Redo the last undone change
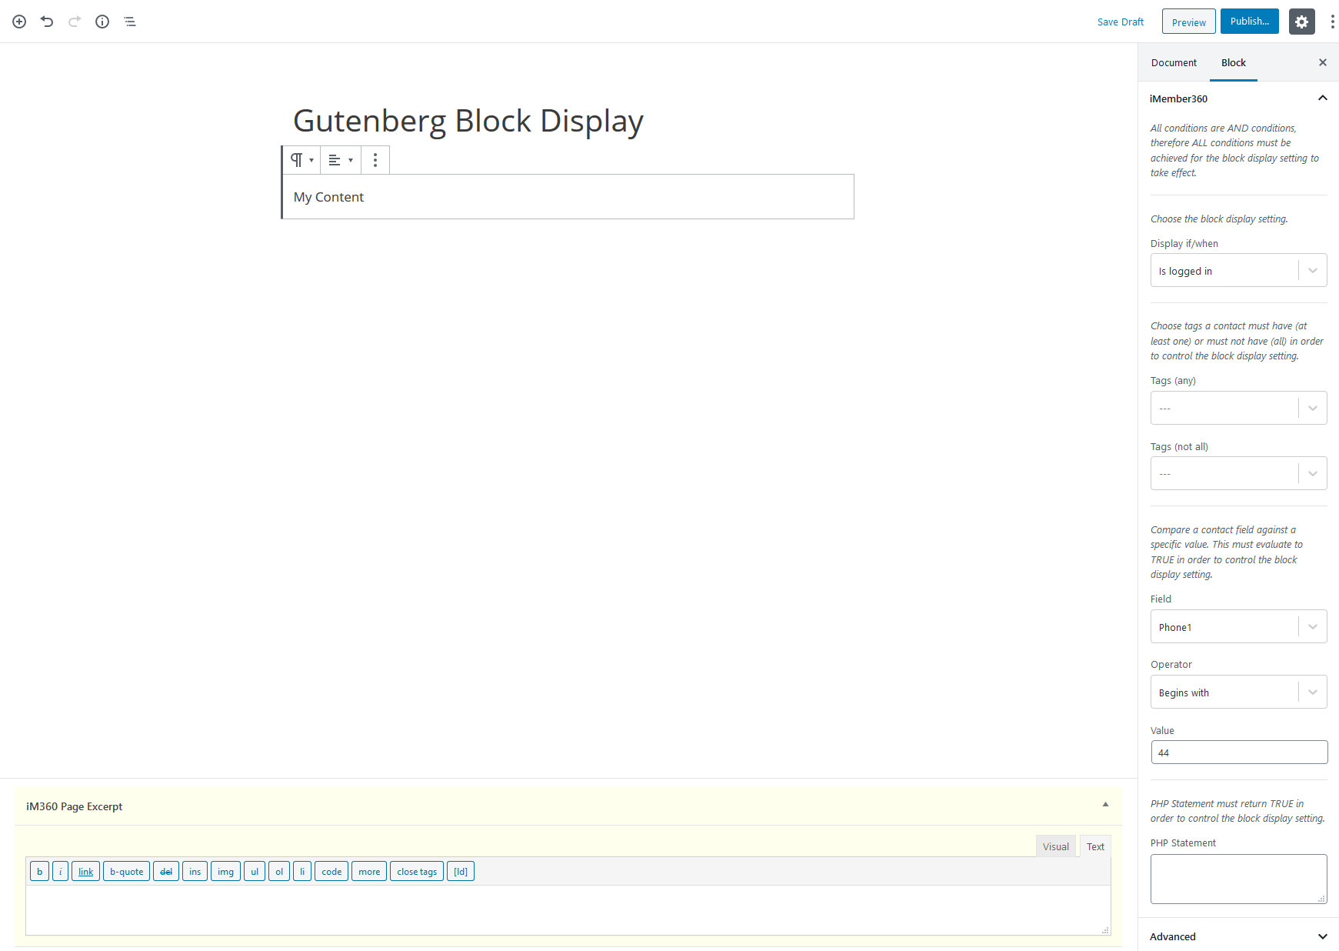 (x=74, y=22)
